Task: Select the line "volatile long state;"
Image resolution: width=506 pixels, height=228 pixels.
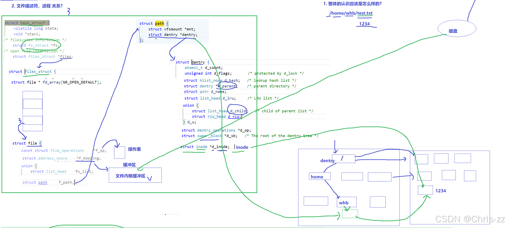Action: click(36, 28)
